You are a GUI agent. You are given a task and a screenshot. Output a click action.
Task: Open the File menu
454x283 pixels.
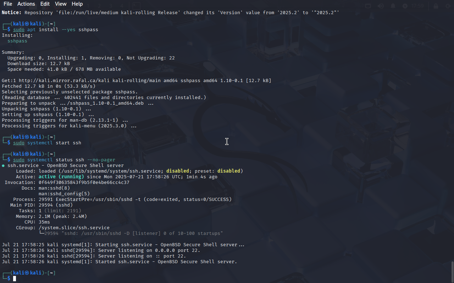tap(7, 4)
